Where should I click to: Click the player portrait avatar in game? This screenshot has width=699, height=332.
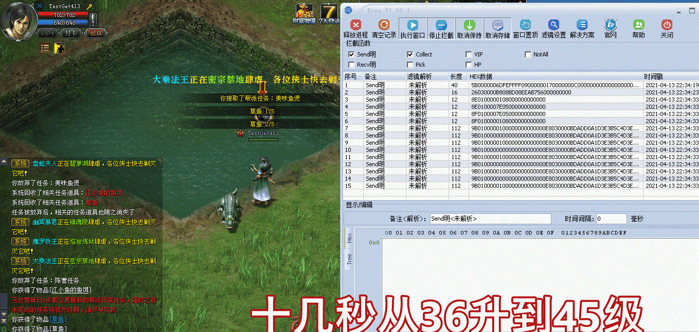18,21
